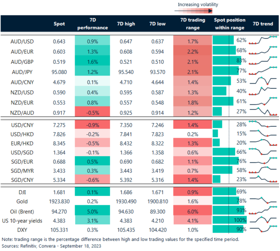Click the USD/CNY -0.9% performance cell
280x251 pixels.
(x=93, y=125)
